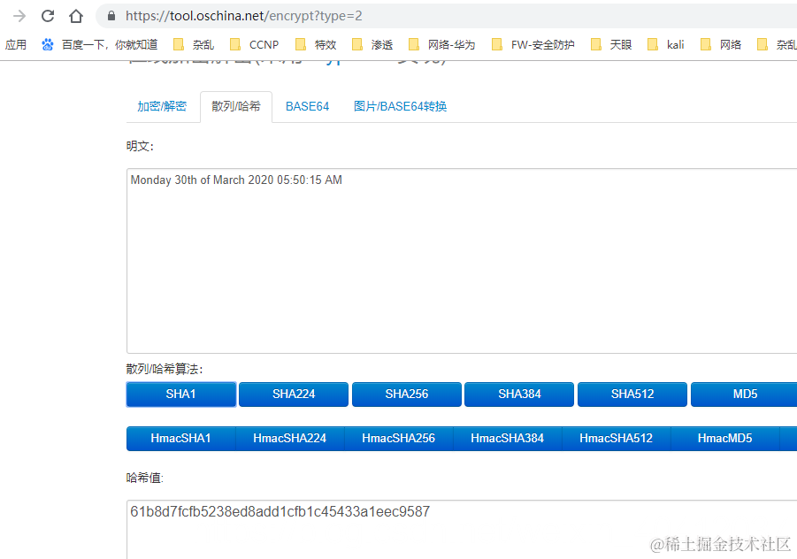Open the CCNP bookmark folder

255,45
